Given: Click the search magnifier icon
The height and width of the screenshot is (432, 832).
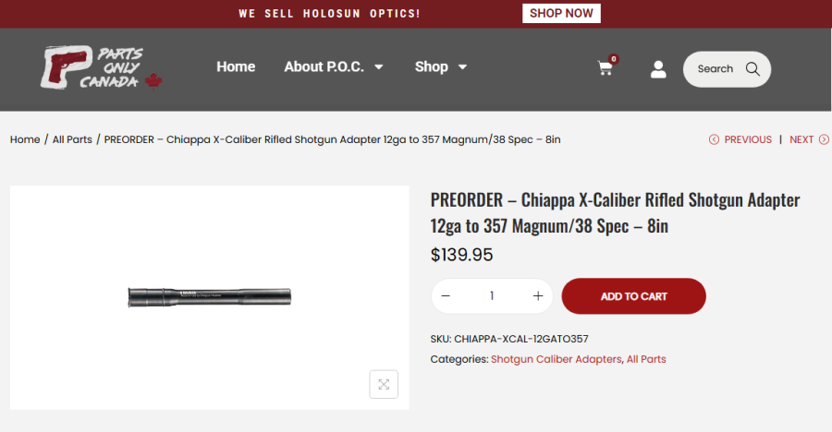Looking at the screenshot, I should [752, 69].
